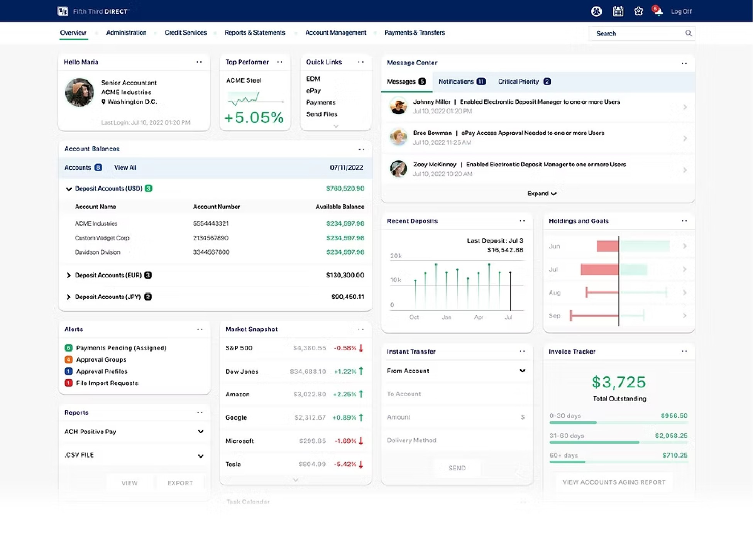Open Recent Deposits options menu
753x534 pixels.
coord(523,221)
